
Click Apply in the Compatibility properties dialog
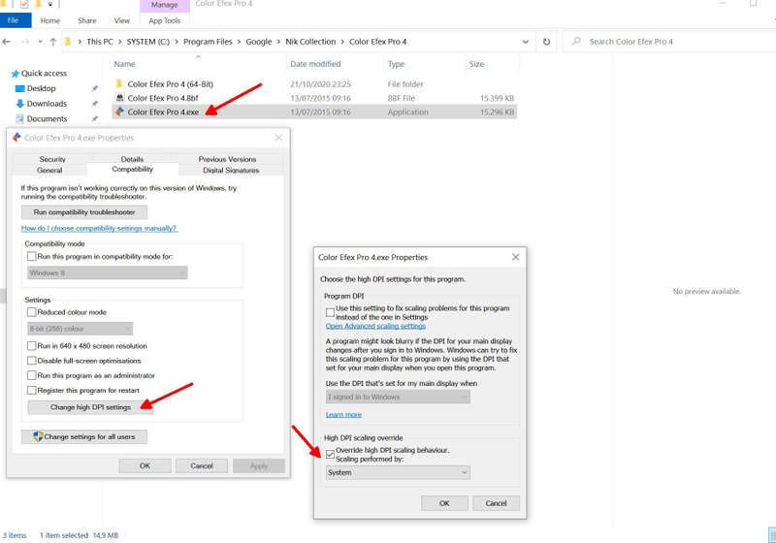259,465
